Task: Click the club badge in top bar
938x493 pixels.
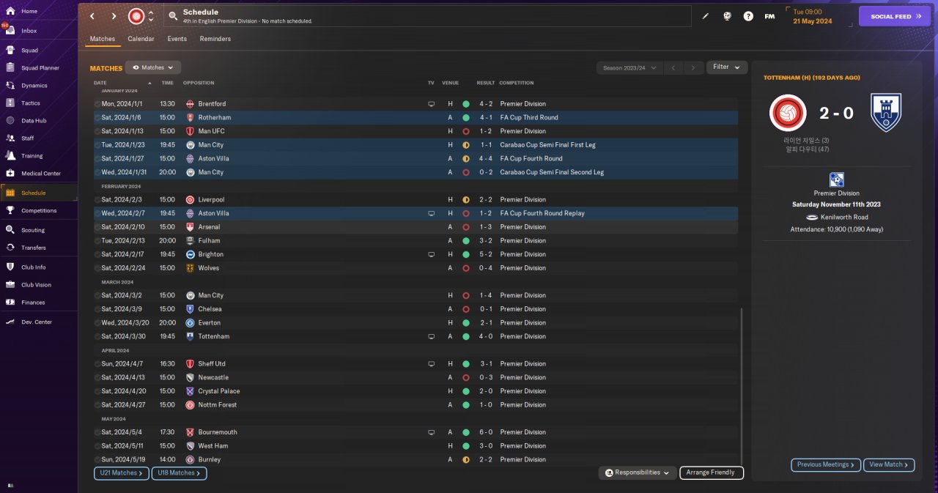Action: point(136,16)
